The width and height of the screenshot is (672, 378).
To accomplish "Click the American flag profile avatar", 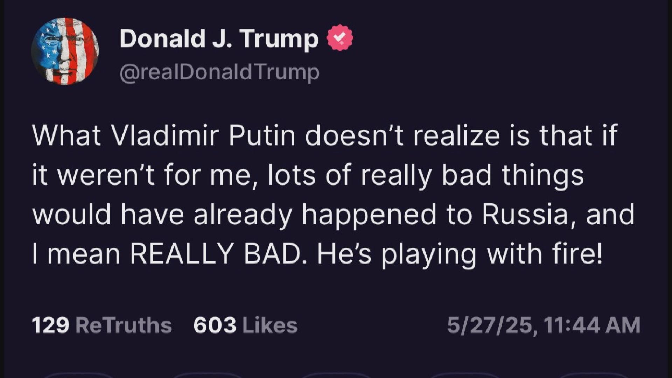I will (x=65, y=51).
